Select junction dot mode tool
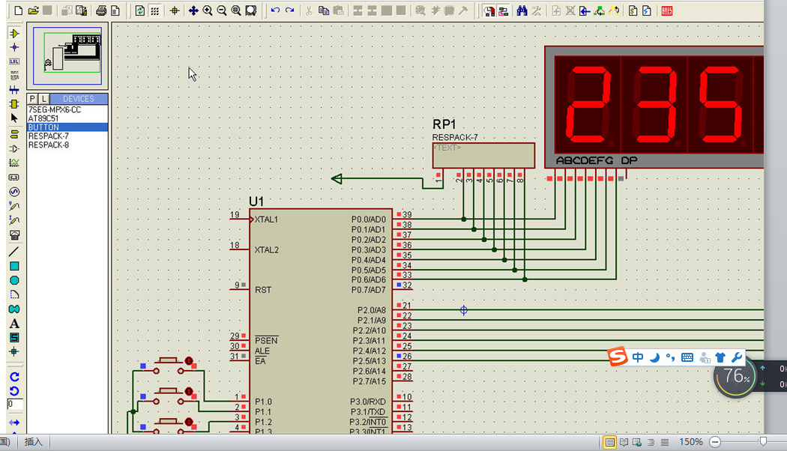The image size is (787, 451). [x=14, y=48]
